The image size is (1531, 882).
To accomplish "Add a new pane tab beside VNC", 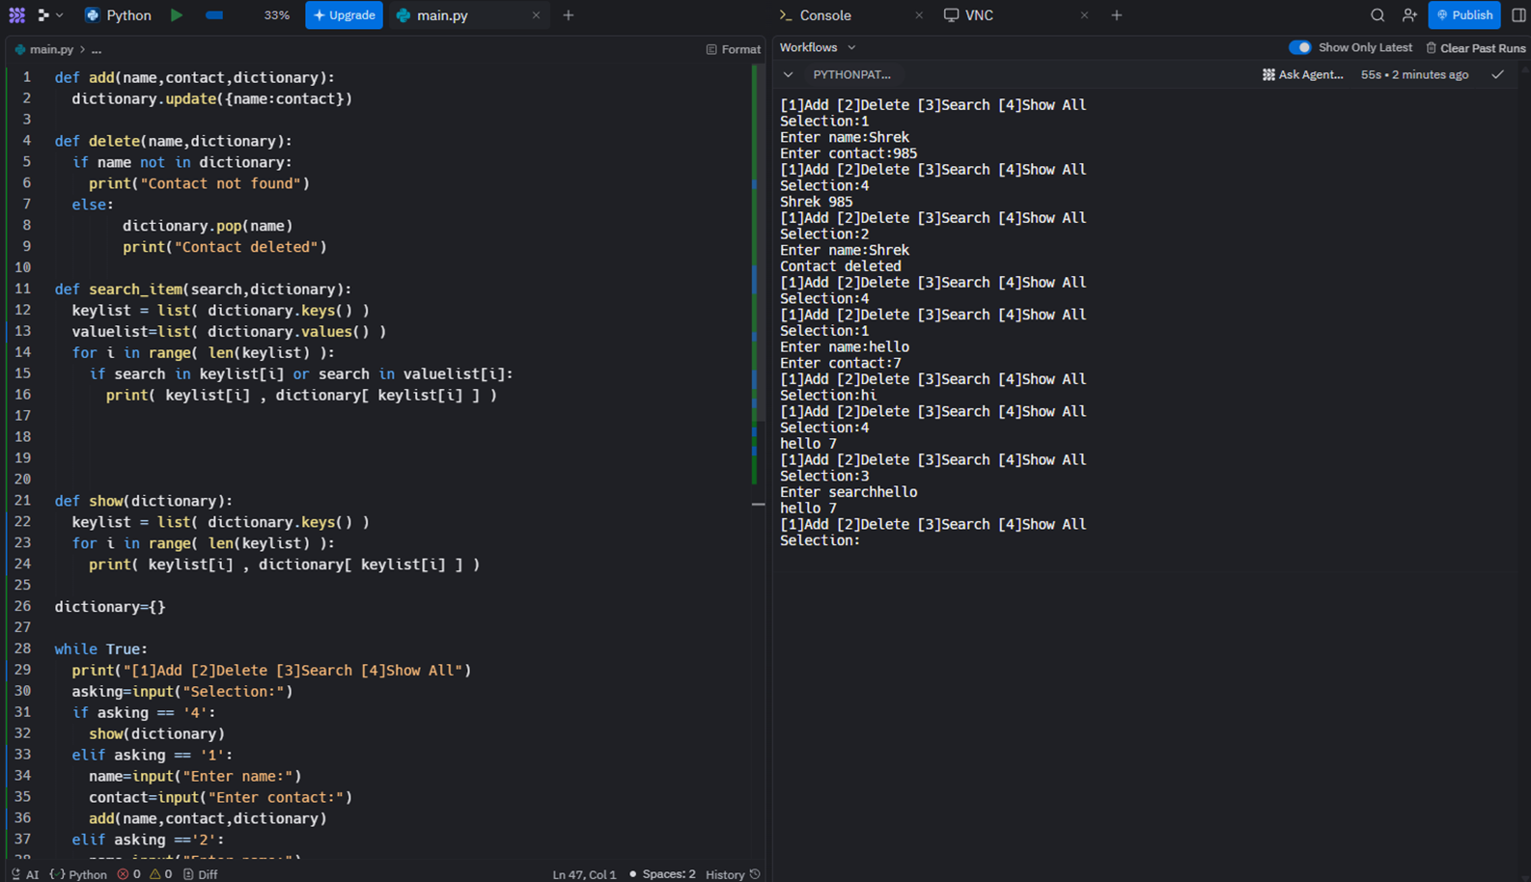I will coord(1117,15).
